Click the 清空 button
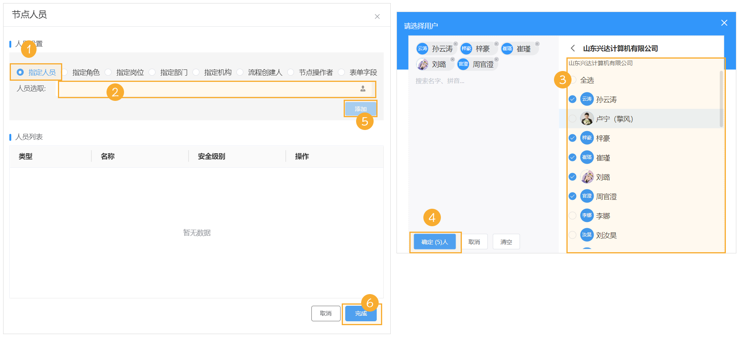Screen dimensions: 741x343 point(506,242)
